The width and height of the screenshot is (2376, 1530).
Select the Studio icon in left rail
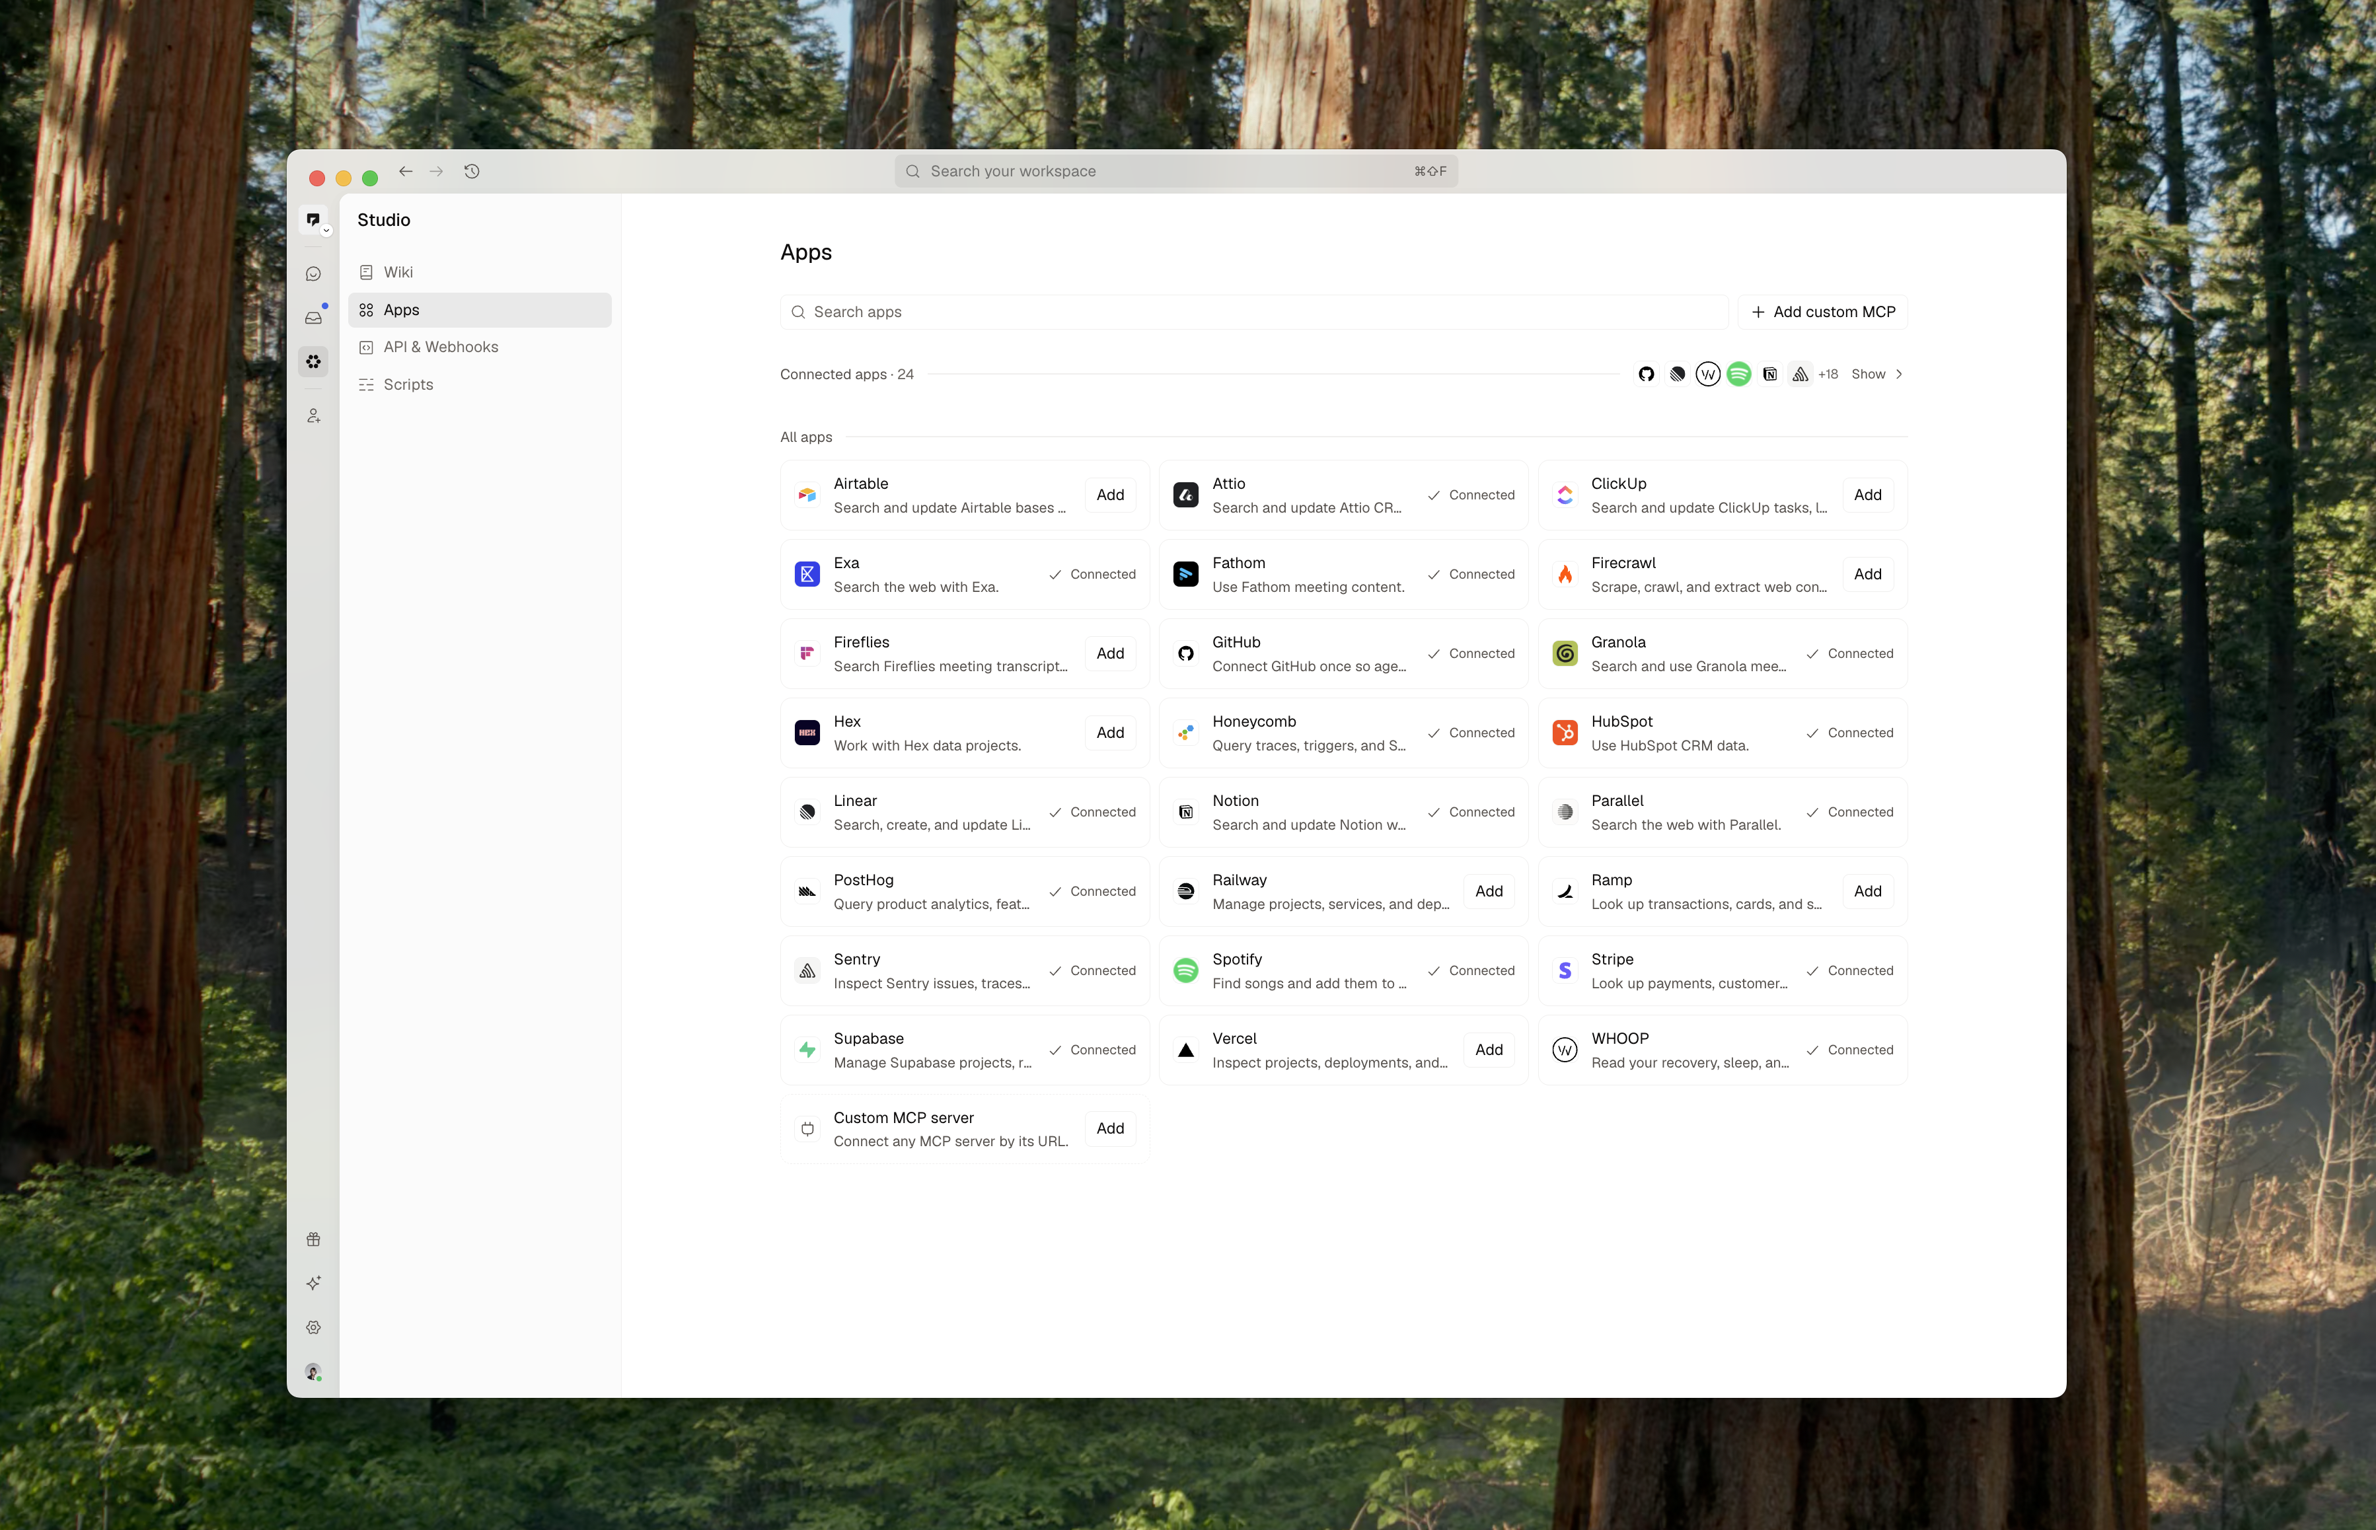pyautogui.click(x=313, y=361)
